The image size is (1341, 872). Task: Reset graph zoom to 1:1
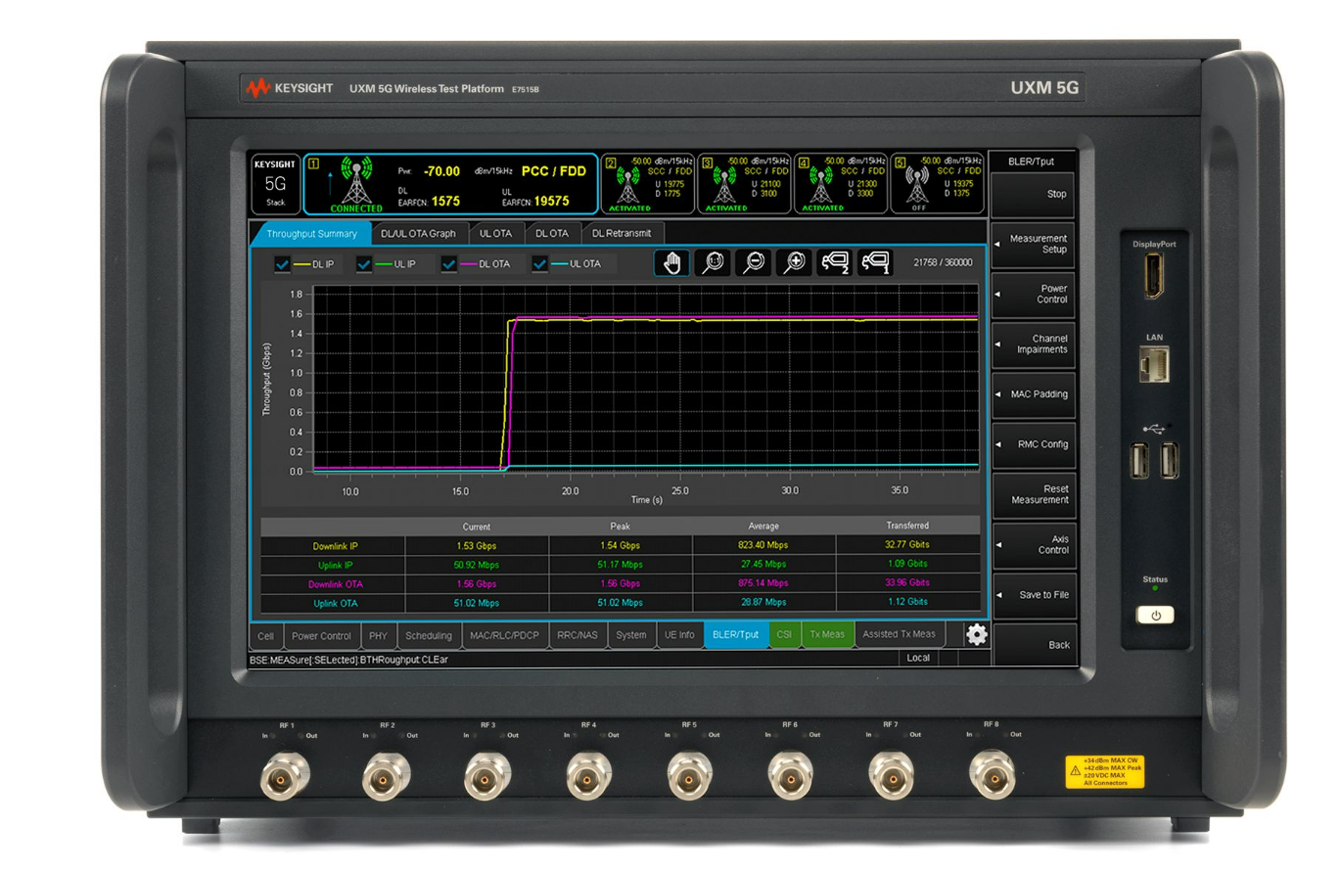click(713, 262)
